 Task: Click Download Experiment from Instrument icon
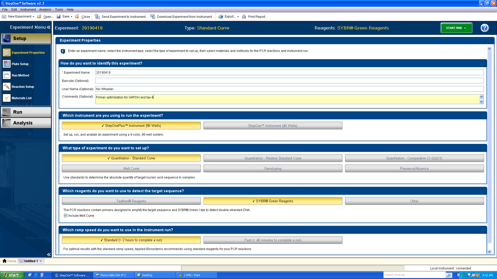[153, 17]
